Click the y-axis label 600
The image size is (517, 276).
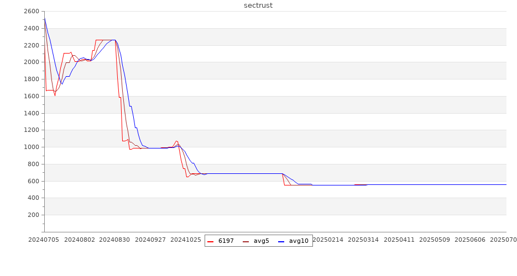click(x=33, y=181)
